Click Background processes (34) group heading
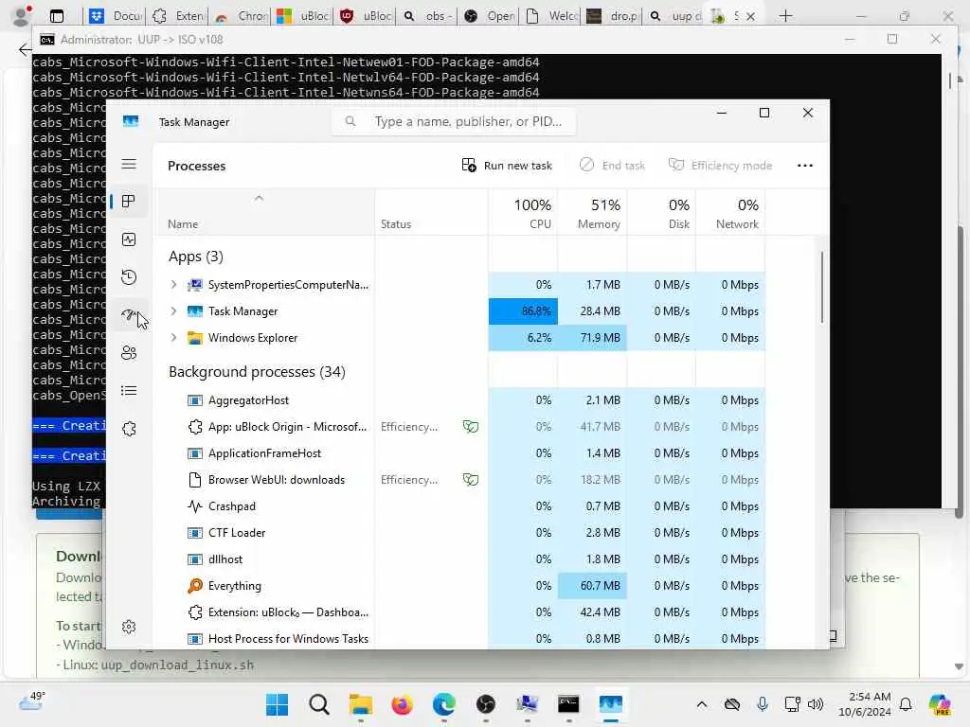Viewport: 970px width, 727px height. (257, 371)
